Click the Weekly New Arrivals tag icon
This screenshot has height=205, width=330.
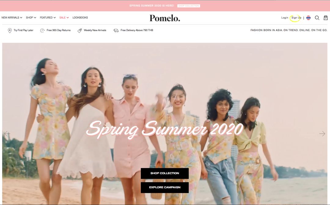[x=79, y=31]
